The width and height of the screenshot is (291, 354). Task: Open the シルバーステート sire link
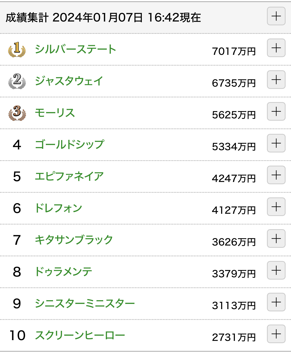(75, 49)
